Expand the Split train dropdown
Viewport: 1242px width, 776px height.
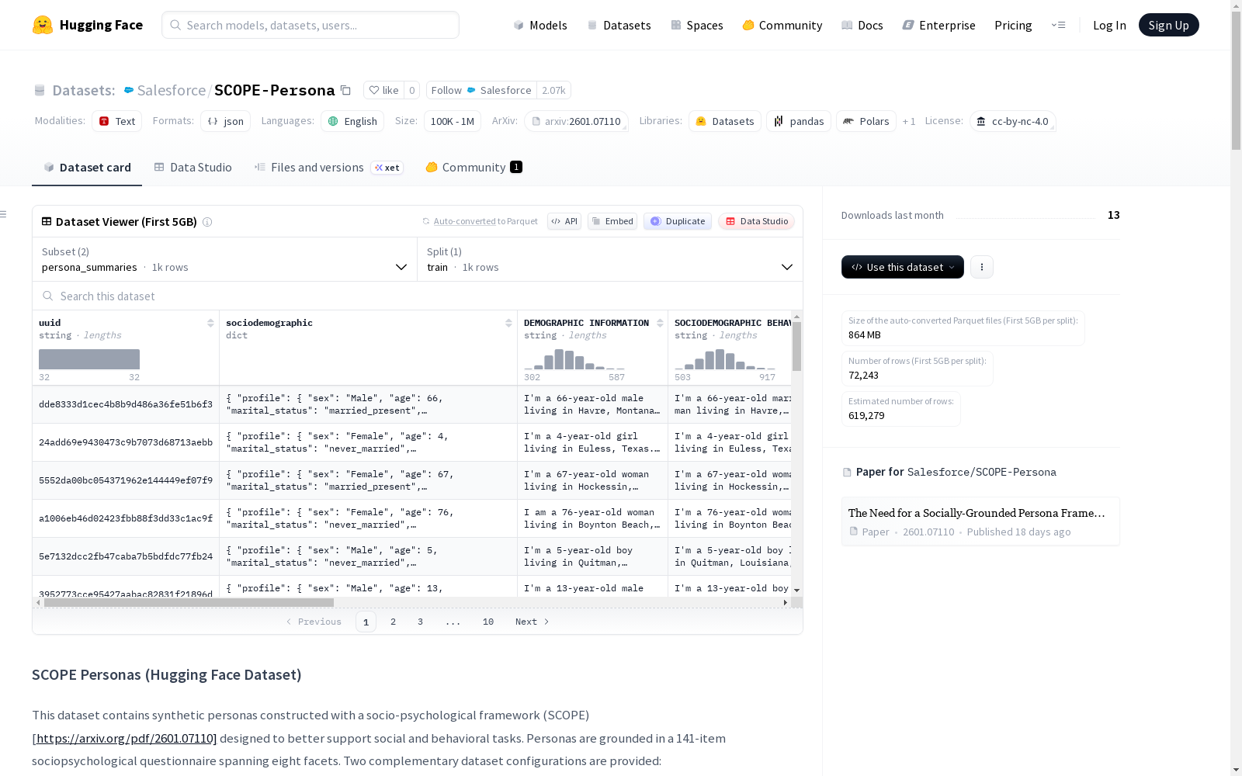pyautogui.click(x=610, y=259)
